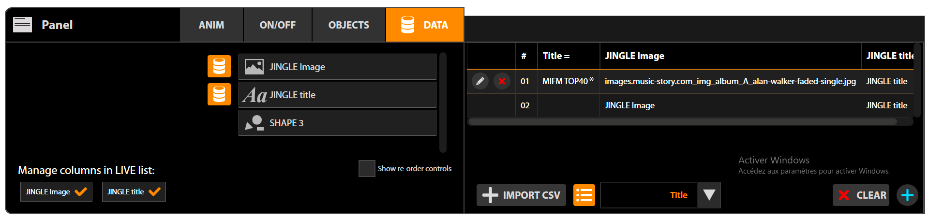Enable Show re-order controls checkbox
This screenshot has height=219, width=929.
[367, 169]
